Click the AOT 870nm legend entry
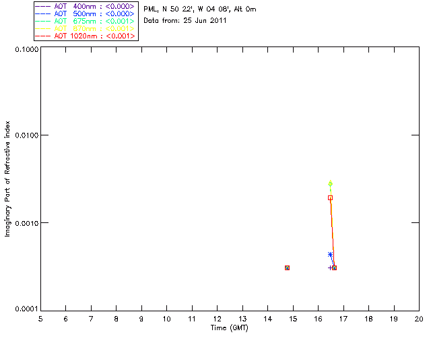The image size is (431, 345). point(85,28)
